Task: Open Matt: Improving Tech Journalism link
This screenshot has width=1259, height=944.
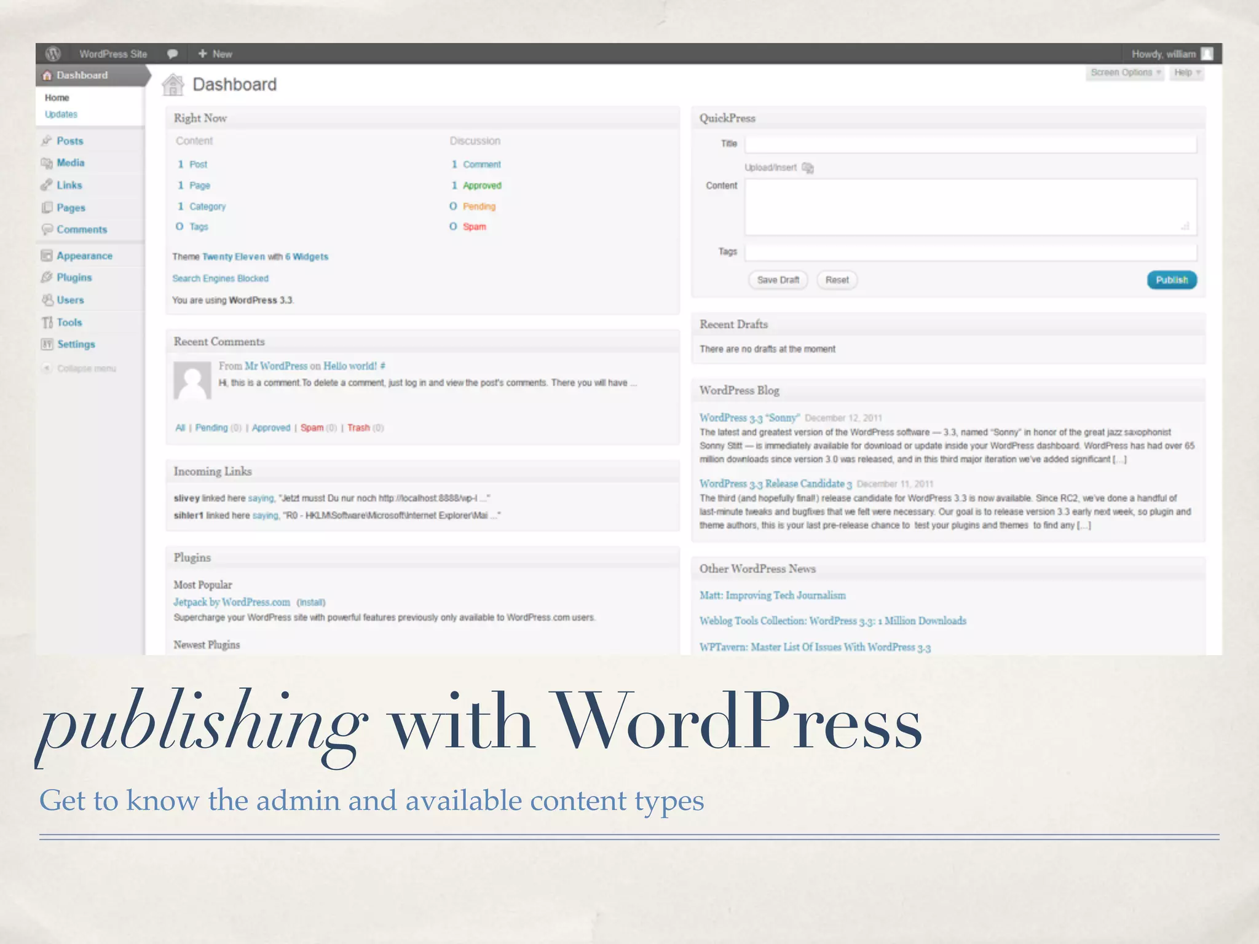Action: coord(773,596)
